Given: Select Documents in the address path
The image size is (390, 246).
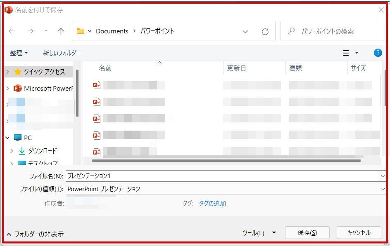Looking at the screenshot, I should tap(112, 31).
